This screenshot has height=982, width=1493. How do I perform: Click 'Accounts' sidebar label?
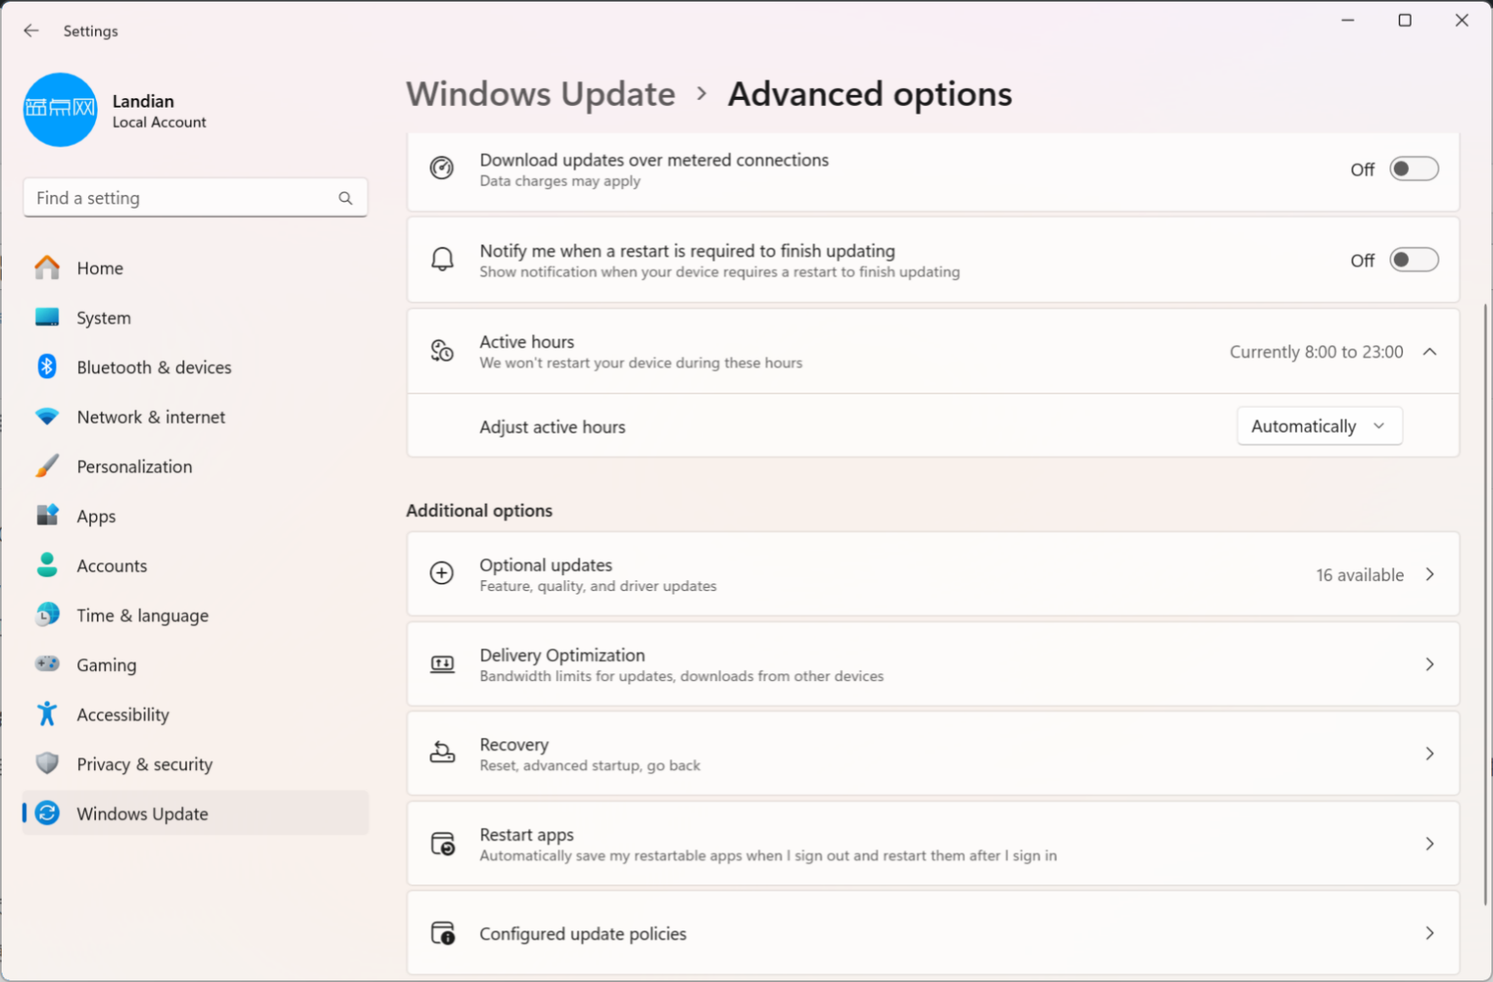coord(112,566)
